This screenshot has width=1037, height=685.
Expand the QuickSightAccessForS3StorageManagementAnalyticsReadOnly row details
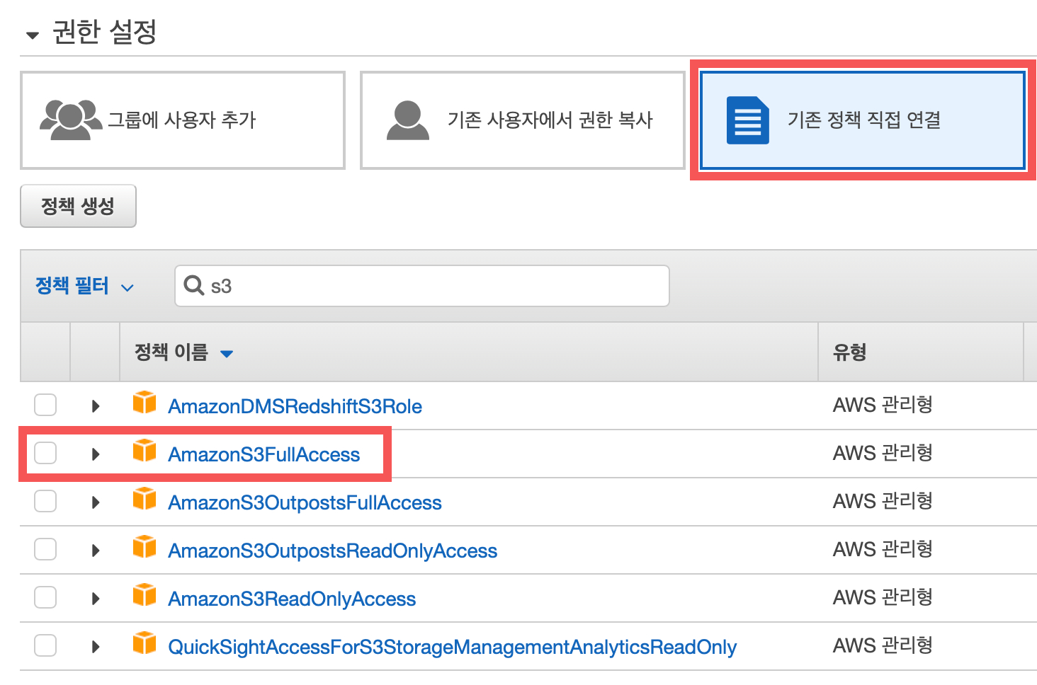(96, 647)
